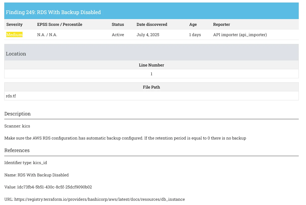Select the Severity column header
This screenshot has width=306, height=205.
click(x=14, y=24)
